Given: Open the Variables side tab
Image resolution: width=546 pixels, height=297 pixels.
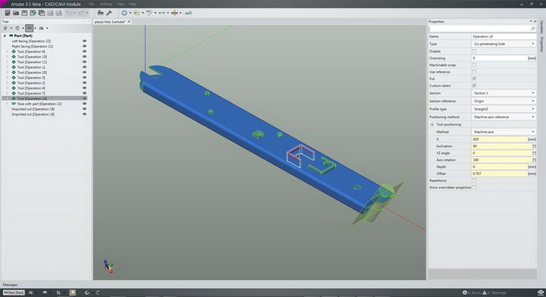Looking at the screenshot, I should point(542,27).
